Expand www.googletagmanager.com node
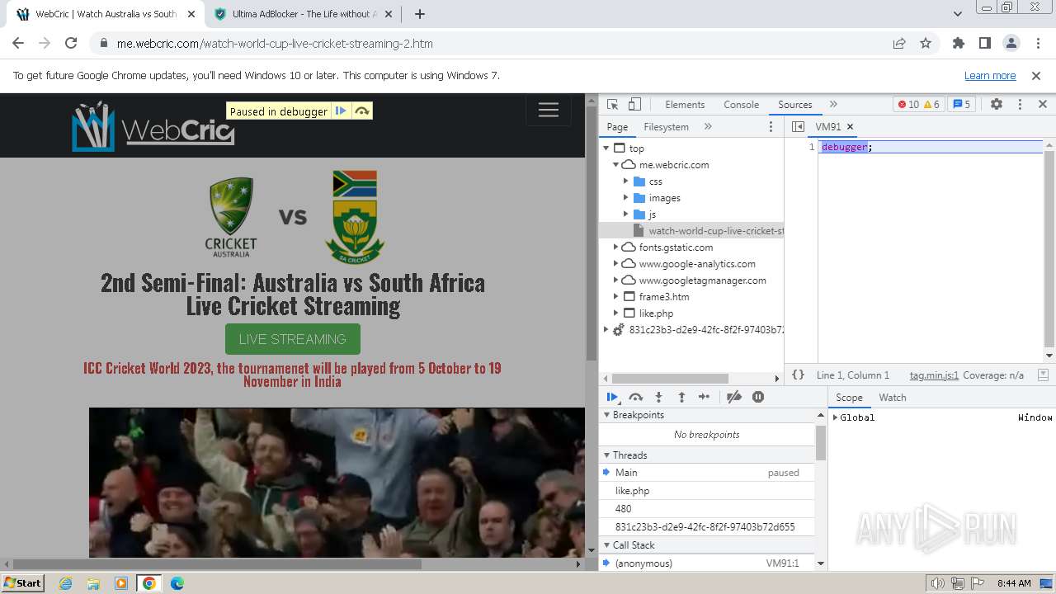Image resolution: width=1056 pixels, height=594 pixels. point(615,280)
